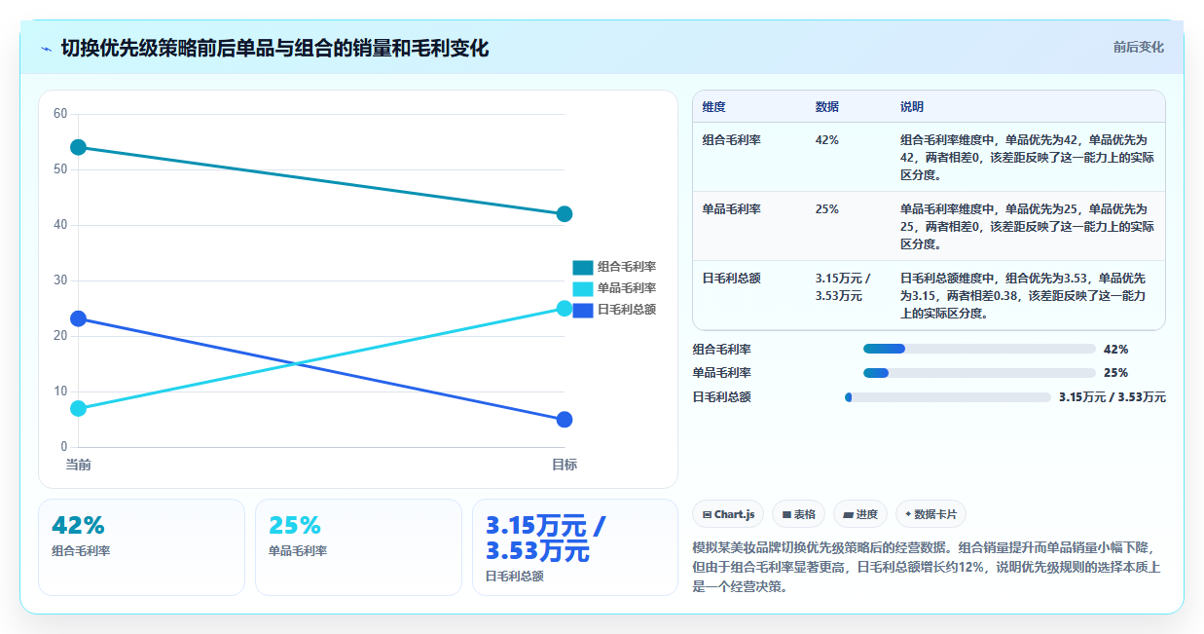Screen dimensions: 1204x634
Task: Click the 数据 table column header
Action: point(827,107)
